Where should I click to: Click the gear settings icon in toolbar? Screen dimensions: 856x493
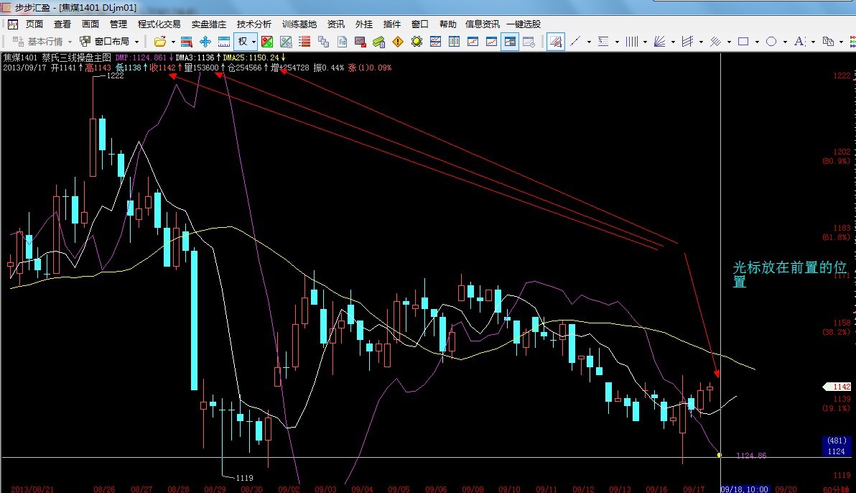click(417, 42)
